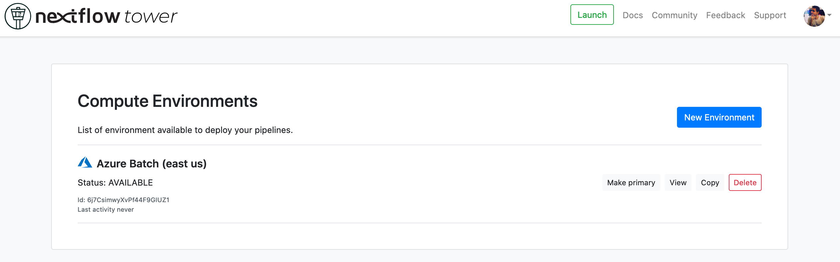Image resolution: width=840 pixels, height=262 pixels.
Task: View the Azure Batch environment details
Action: [x=678, y=183]
